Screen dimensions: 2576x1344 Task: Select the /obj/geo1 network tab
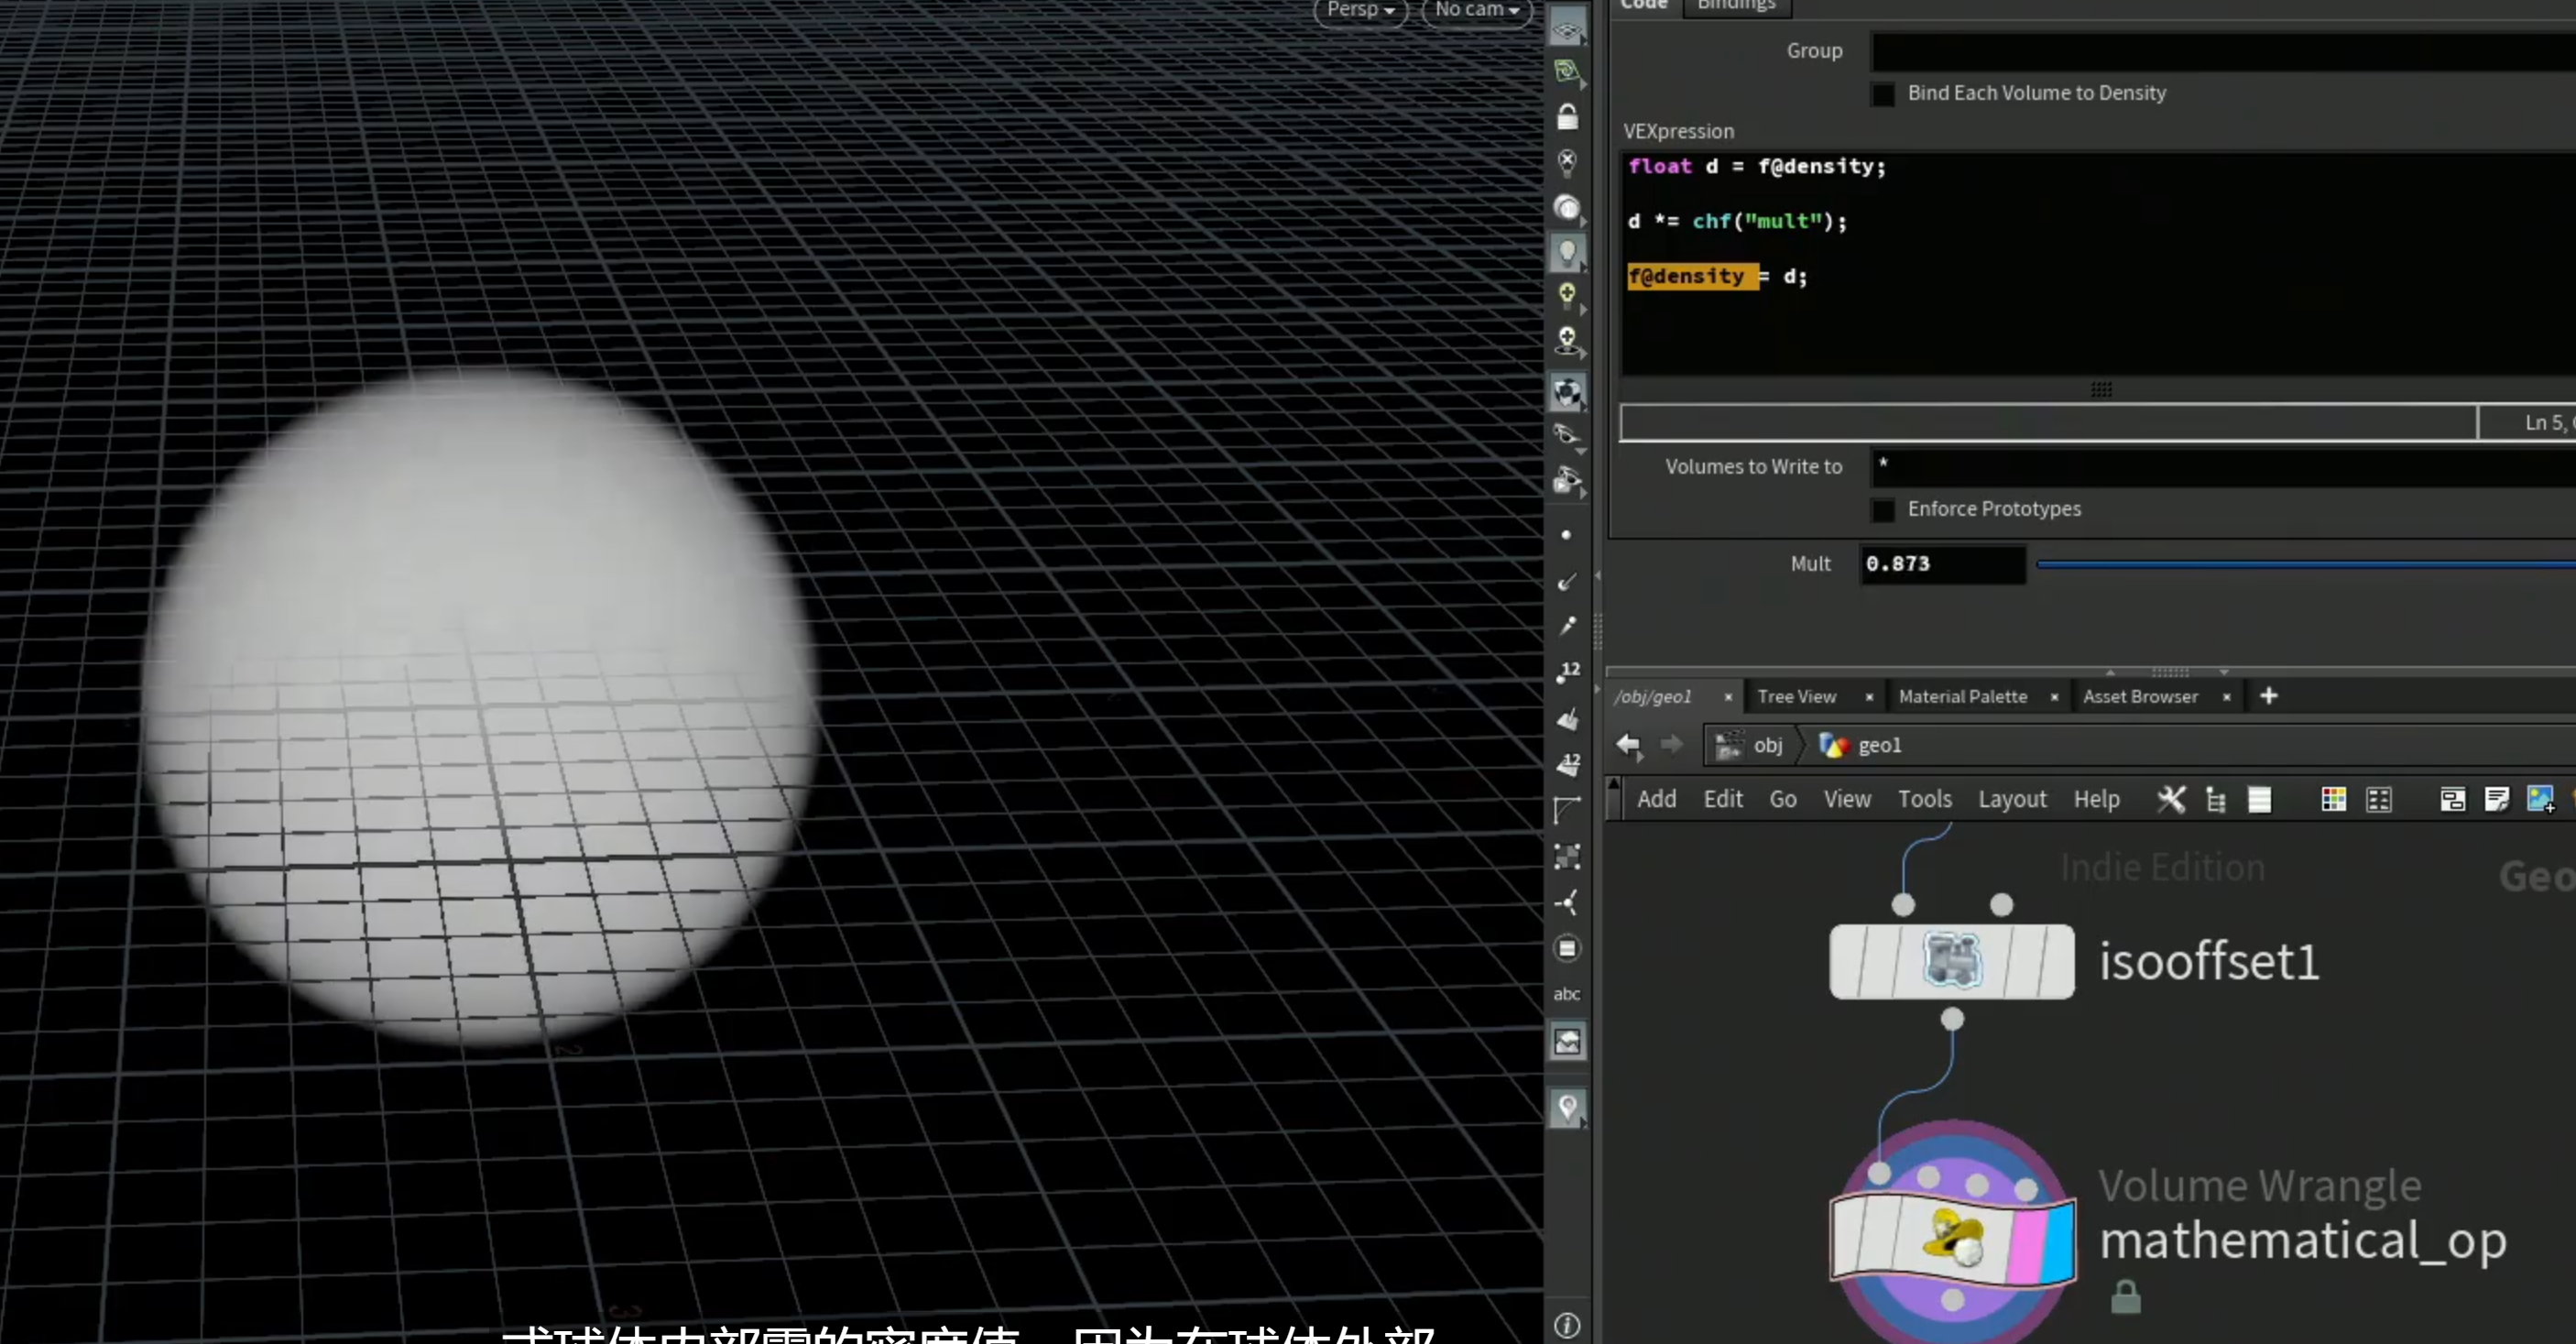[1653, 697]
